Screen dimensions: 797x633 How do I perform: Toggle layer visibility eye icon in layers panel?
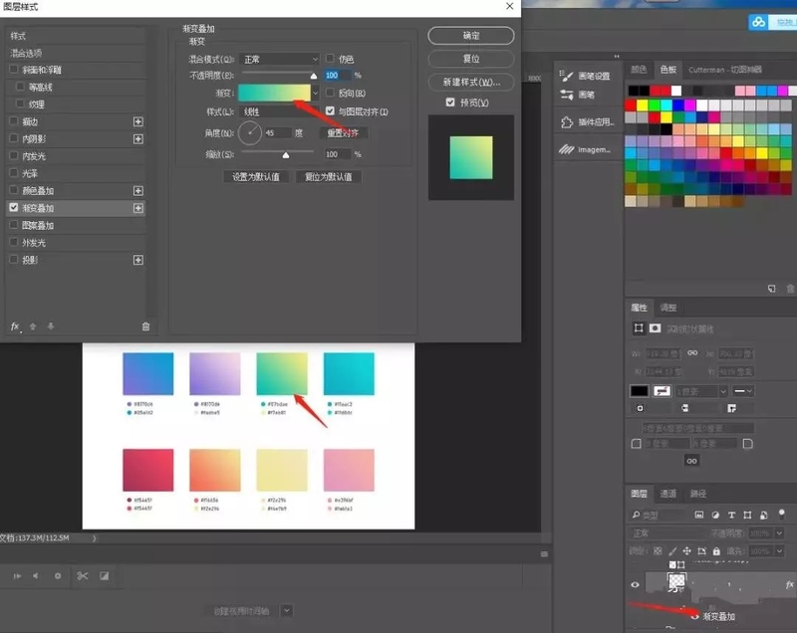pos(635,584)
